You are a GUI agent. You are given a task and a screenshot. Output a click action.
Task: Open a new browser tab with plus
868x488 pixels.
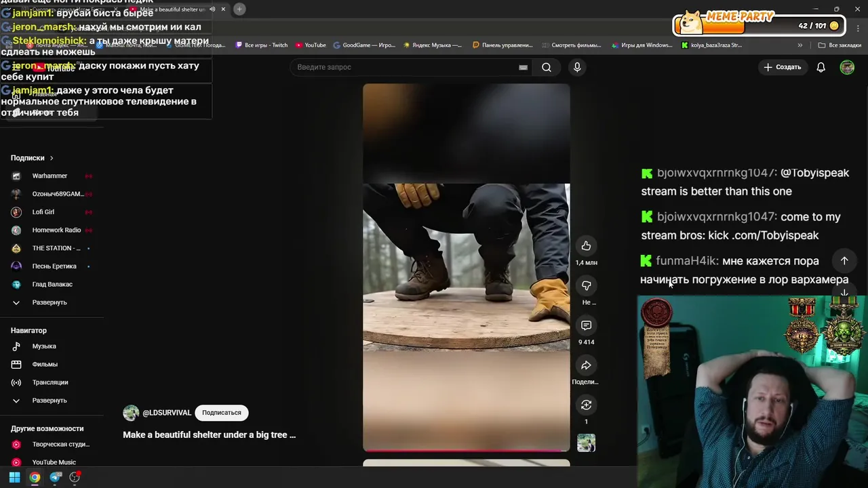point(239,9)
